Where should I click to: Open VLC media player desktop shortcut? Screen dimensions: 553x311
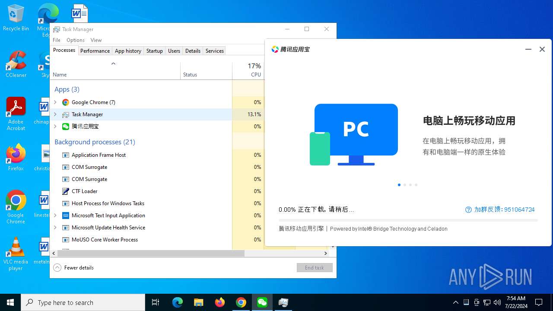point(16,254)
